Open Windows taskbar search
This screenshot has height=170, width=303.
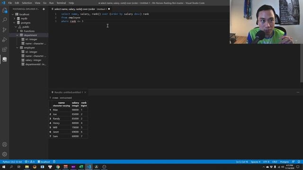[x=11, y=167]
